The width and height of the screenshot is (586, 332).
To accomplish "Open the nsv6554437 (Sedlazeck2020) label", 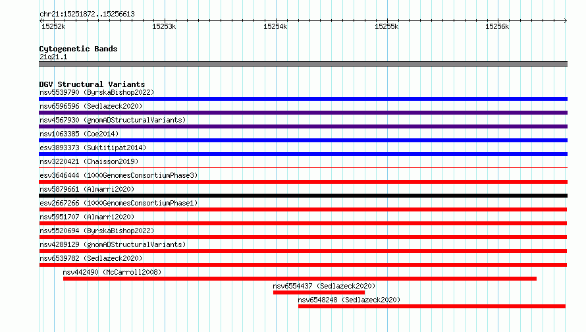I will (324, 286).
